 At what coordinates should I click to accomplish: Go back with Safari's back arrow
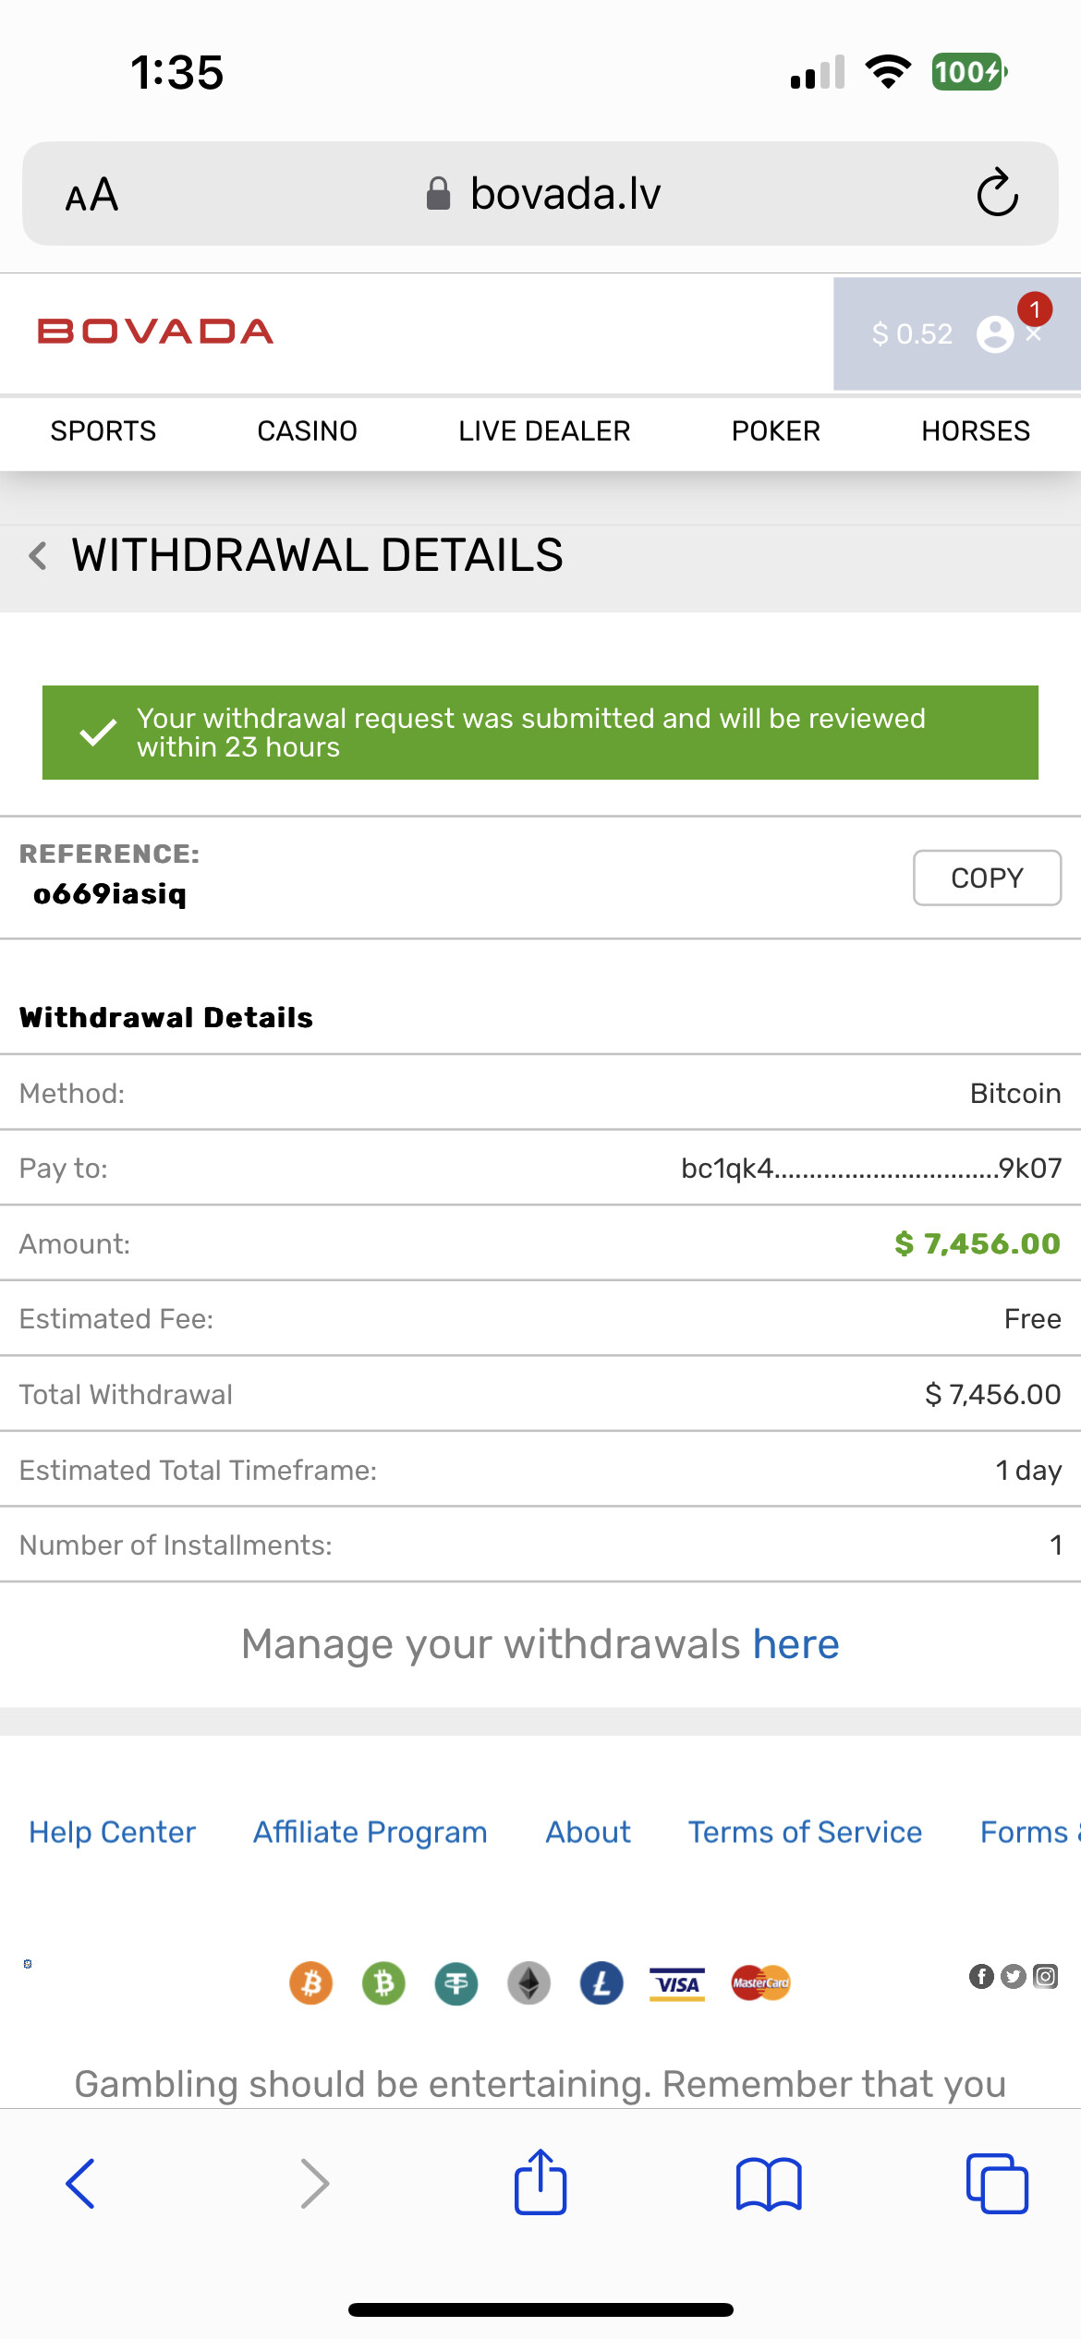pyautogui.click(x=81, y=2184)
